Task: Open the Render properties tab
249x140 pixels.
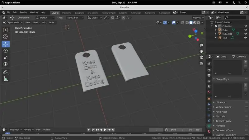Action: 209,70
